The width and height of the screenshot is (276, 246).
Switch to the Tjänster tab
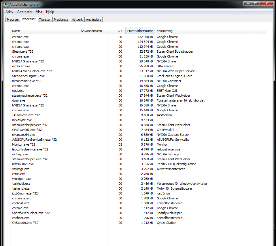pos(45,20)
